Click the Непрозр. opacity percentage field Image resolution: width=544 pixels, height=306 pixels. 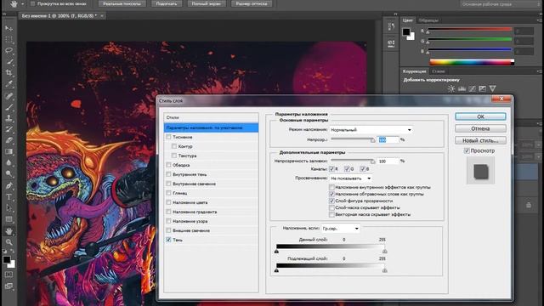(x=388, y=139)
